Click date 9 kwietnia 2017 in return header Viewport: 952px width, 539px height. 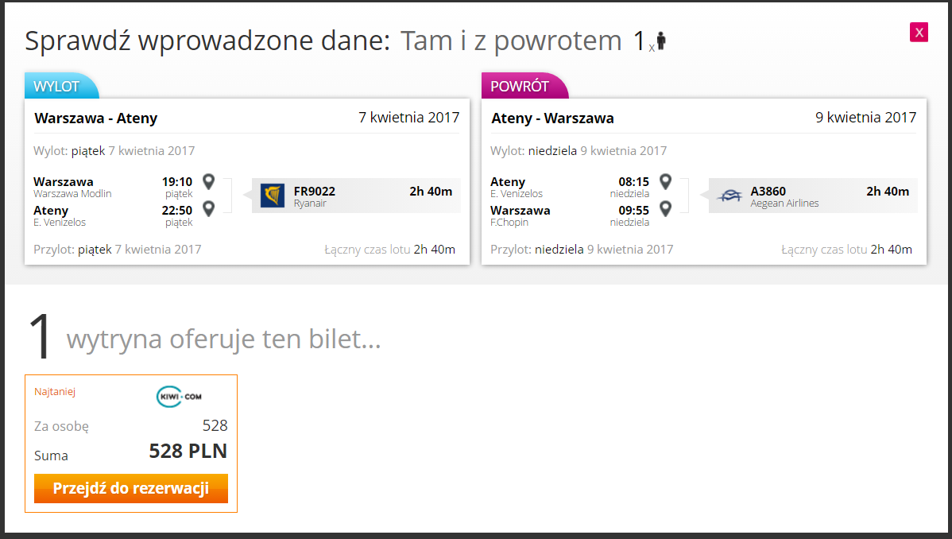[x=866, y=118]
